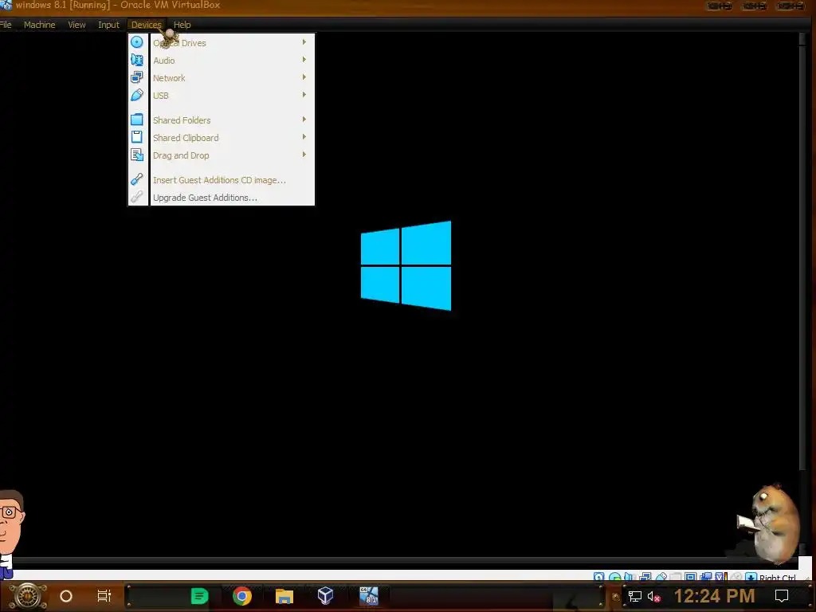Open Cortana search circle on taskbar
Screen dimensions: 816x612
pyautogui.click(x=66, y=596)
